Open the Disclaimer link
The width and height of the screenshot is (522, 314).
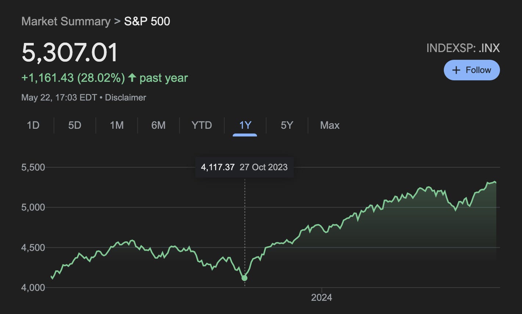125,98
